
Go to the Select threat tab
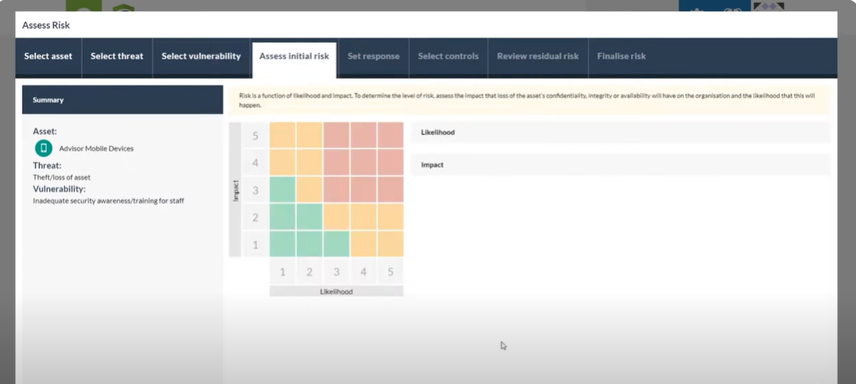click(x=116, y=56)
